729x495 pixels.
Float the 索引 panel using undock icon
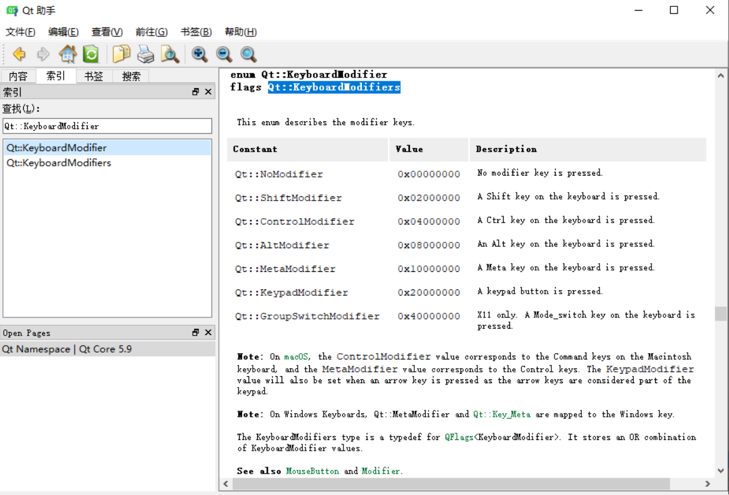[x=196, y=92]
